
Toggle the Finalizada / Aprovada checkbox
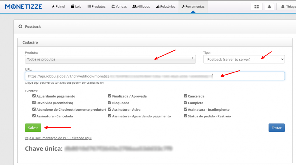(110, 96)
